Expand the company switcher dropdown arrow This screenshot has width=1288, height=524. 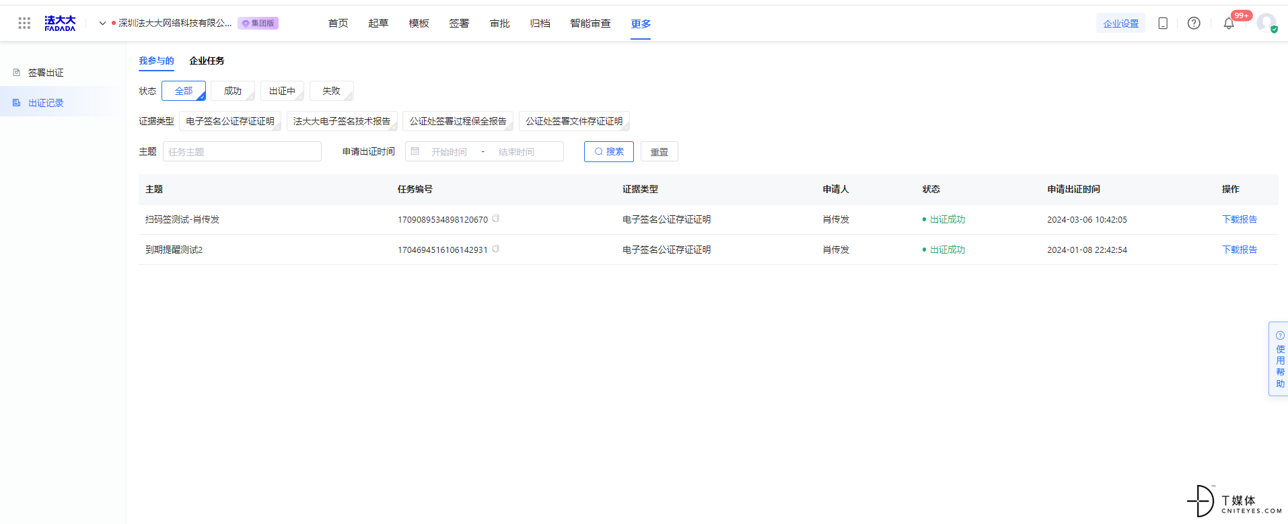click(102, 24)
